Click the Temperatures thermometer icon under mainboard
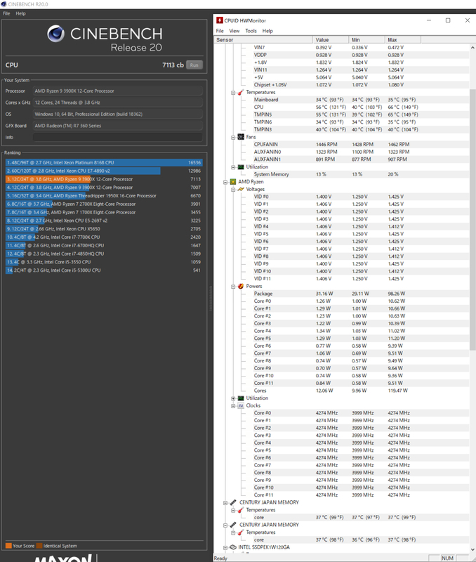 [241, 93]
